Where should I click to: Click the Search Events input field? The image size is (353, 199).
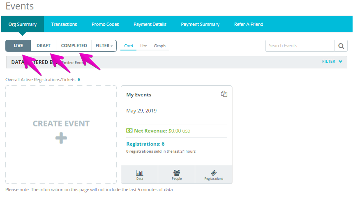pyautogui.click(x=300, y=46)
